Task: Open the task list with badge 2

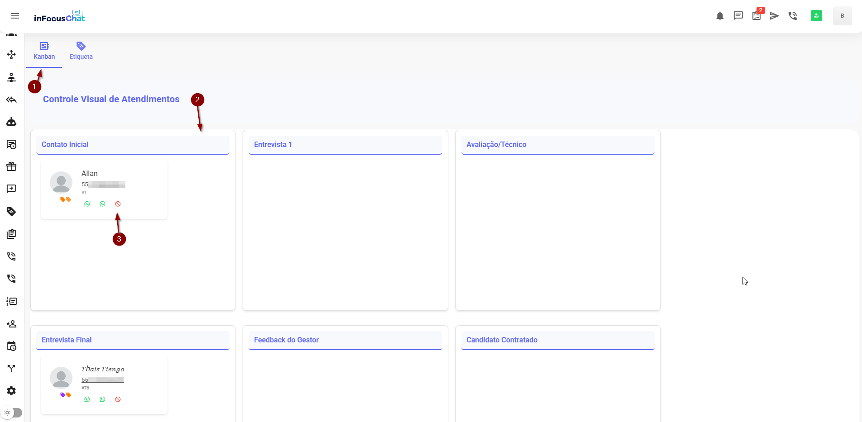Action: click(757, 16)
